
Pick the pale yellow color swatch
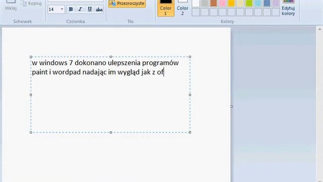point(240,4)
